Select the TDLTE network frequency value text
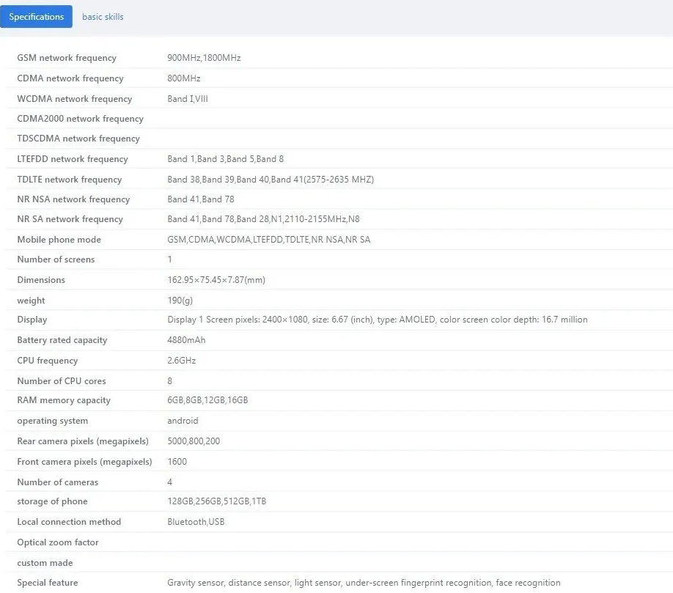Image resolution: width=673 pixels, height=593 pixels. pos(271,180)
